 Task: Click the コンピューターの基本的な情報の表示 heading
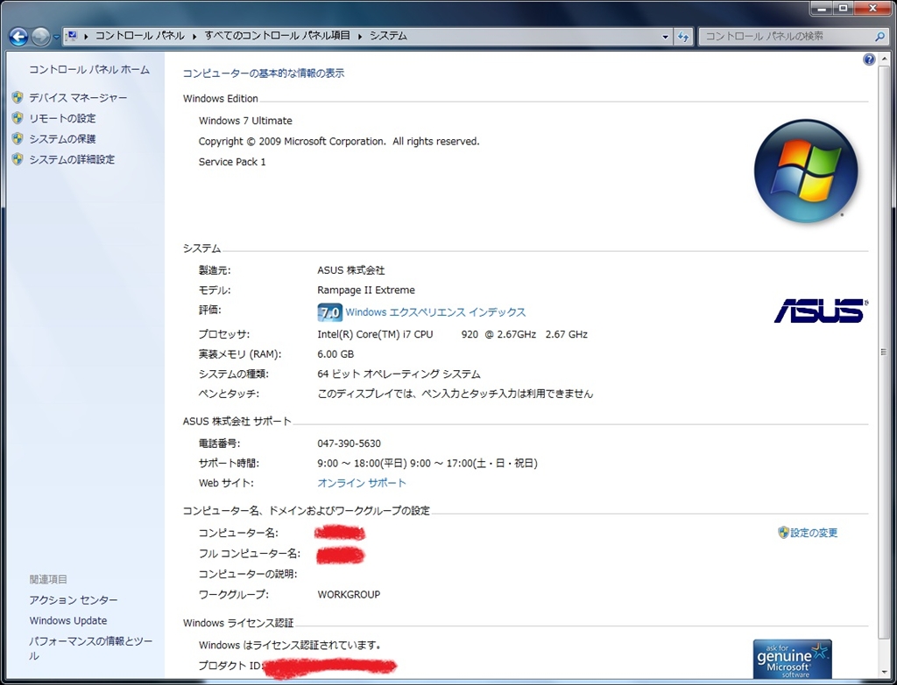tap(264, 73)
